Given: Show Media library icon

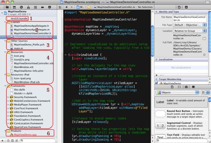Looking at the screenshot, I should [193, 87].
